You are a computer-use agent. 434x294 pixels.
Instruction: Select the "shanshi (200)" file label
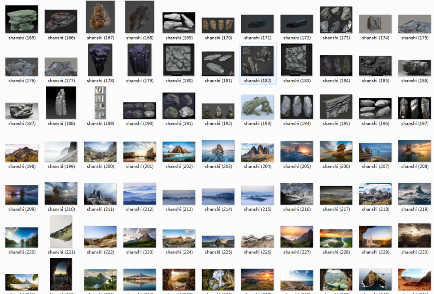tap(100, 166)
